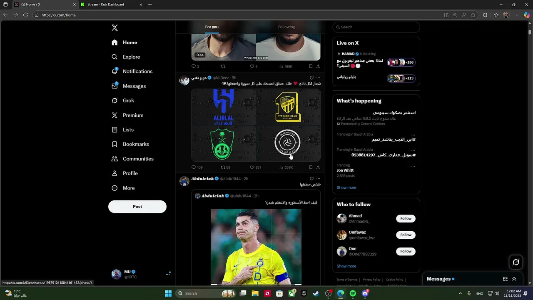This screenshot has width=533, height=300.
Task: Open the floating Grok button
Action: [x=516, y=262]
